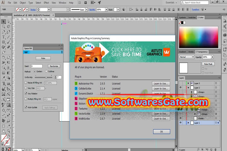Open the control bar Opacity slider arrow

click(107, 9)
